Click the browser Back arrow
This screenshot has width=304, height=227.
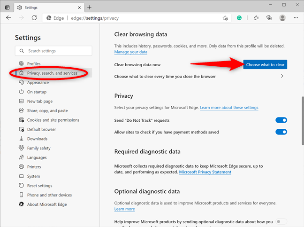click(8, 18)
